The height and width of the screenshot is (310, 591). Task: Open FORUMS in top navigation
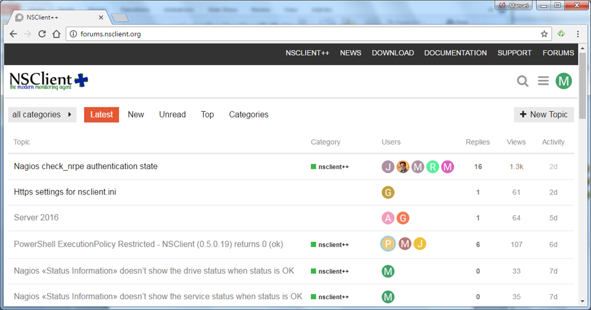pos(558,53)
